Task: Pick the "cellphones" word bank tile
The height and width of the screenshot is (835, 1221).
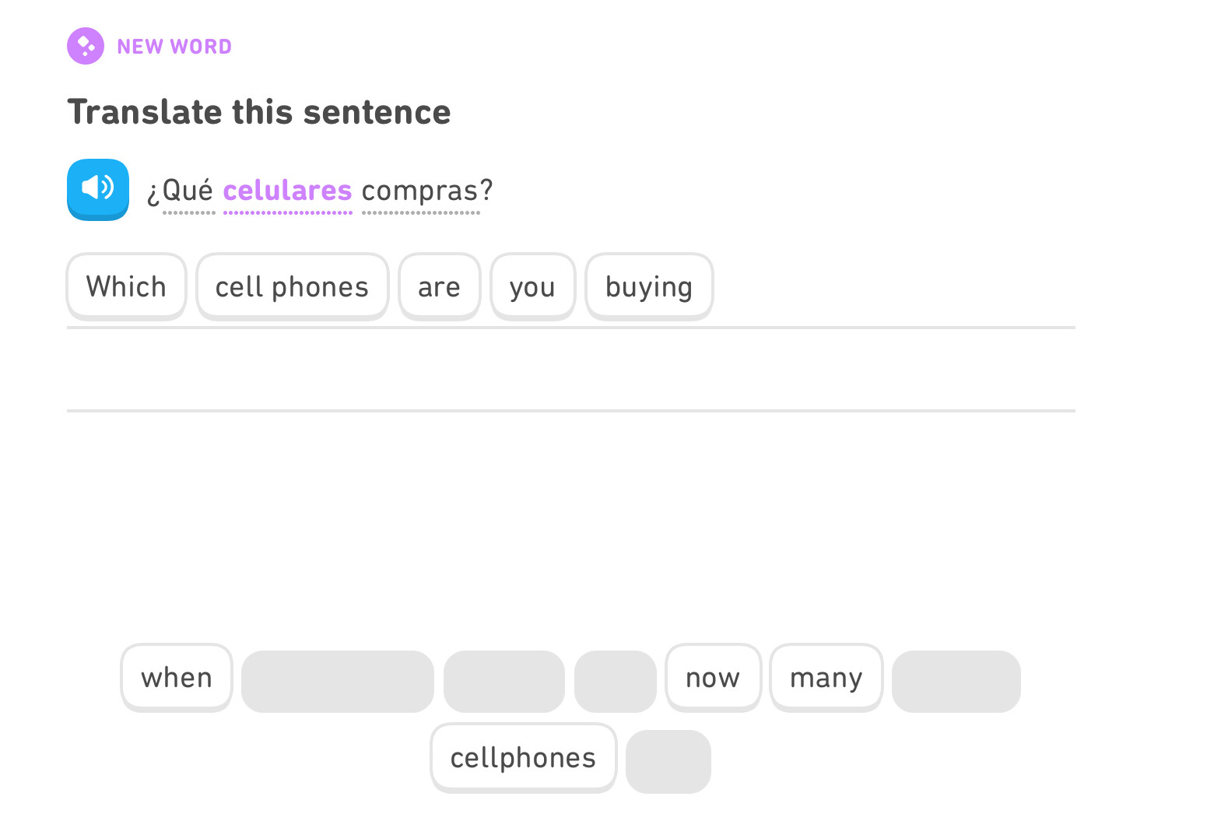Action: click(x=523, y=758)
